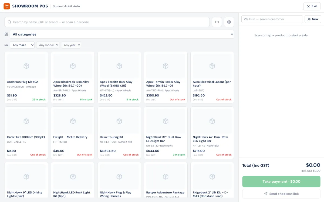
Task: Open the Any model dropdown
Action: click(48, 45)
